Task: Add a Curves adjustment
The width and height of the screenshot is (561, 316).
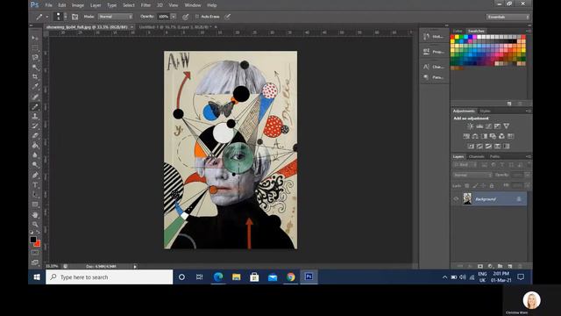Action: (x=488, y=126)
